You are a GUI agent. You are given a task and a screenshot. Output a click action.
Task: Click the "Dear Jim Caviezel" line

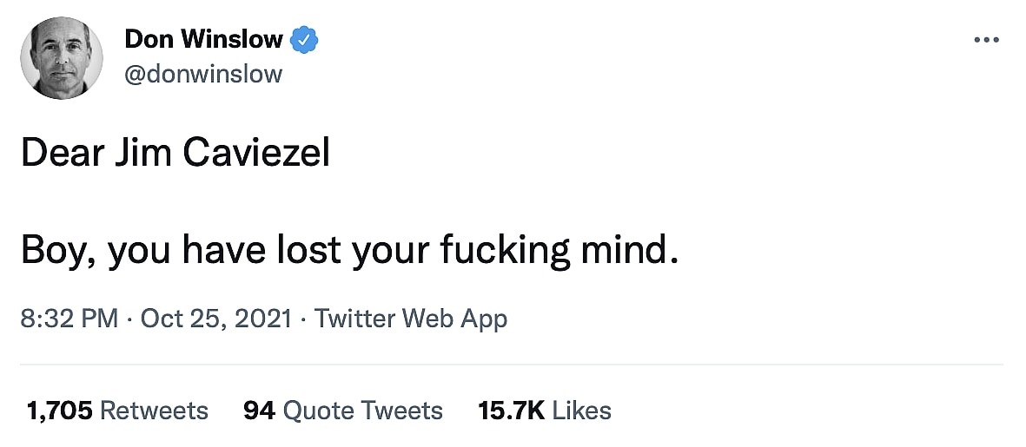(175, 154)
